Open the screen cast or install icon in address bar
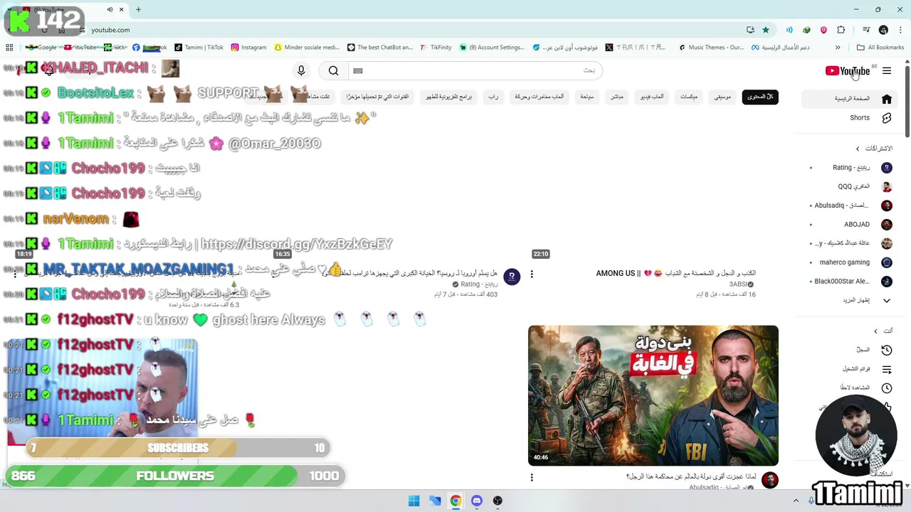Image resolution: width=911 pixels, height=512 pixels. [750, 30]
